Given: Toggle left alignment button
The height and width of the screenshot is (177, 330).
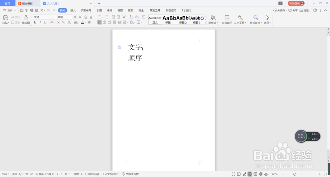Looking at the screenshot, I should [x=100, y=22].
